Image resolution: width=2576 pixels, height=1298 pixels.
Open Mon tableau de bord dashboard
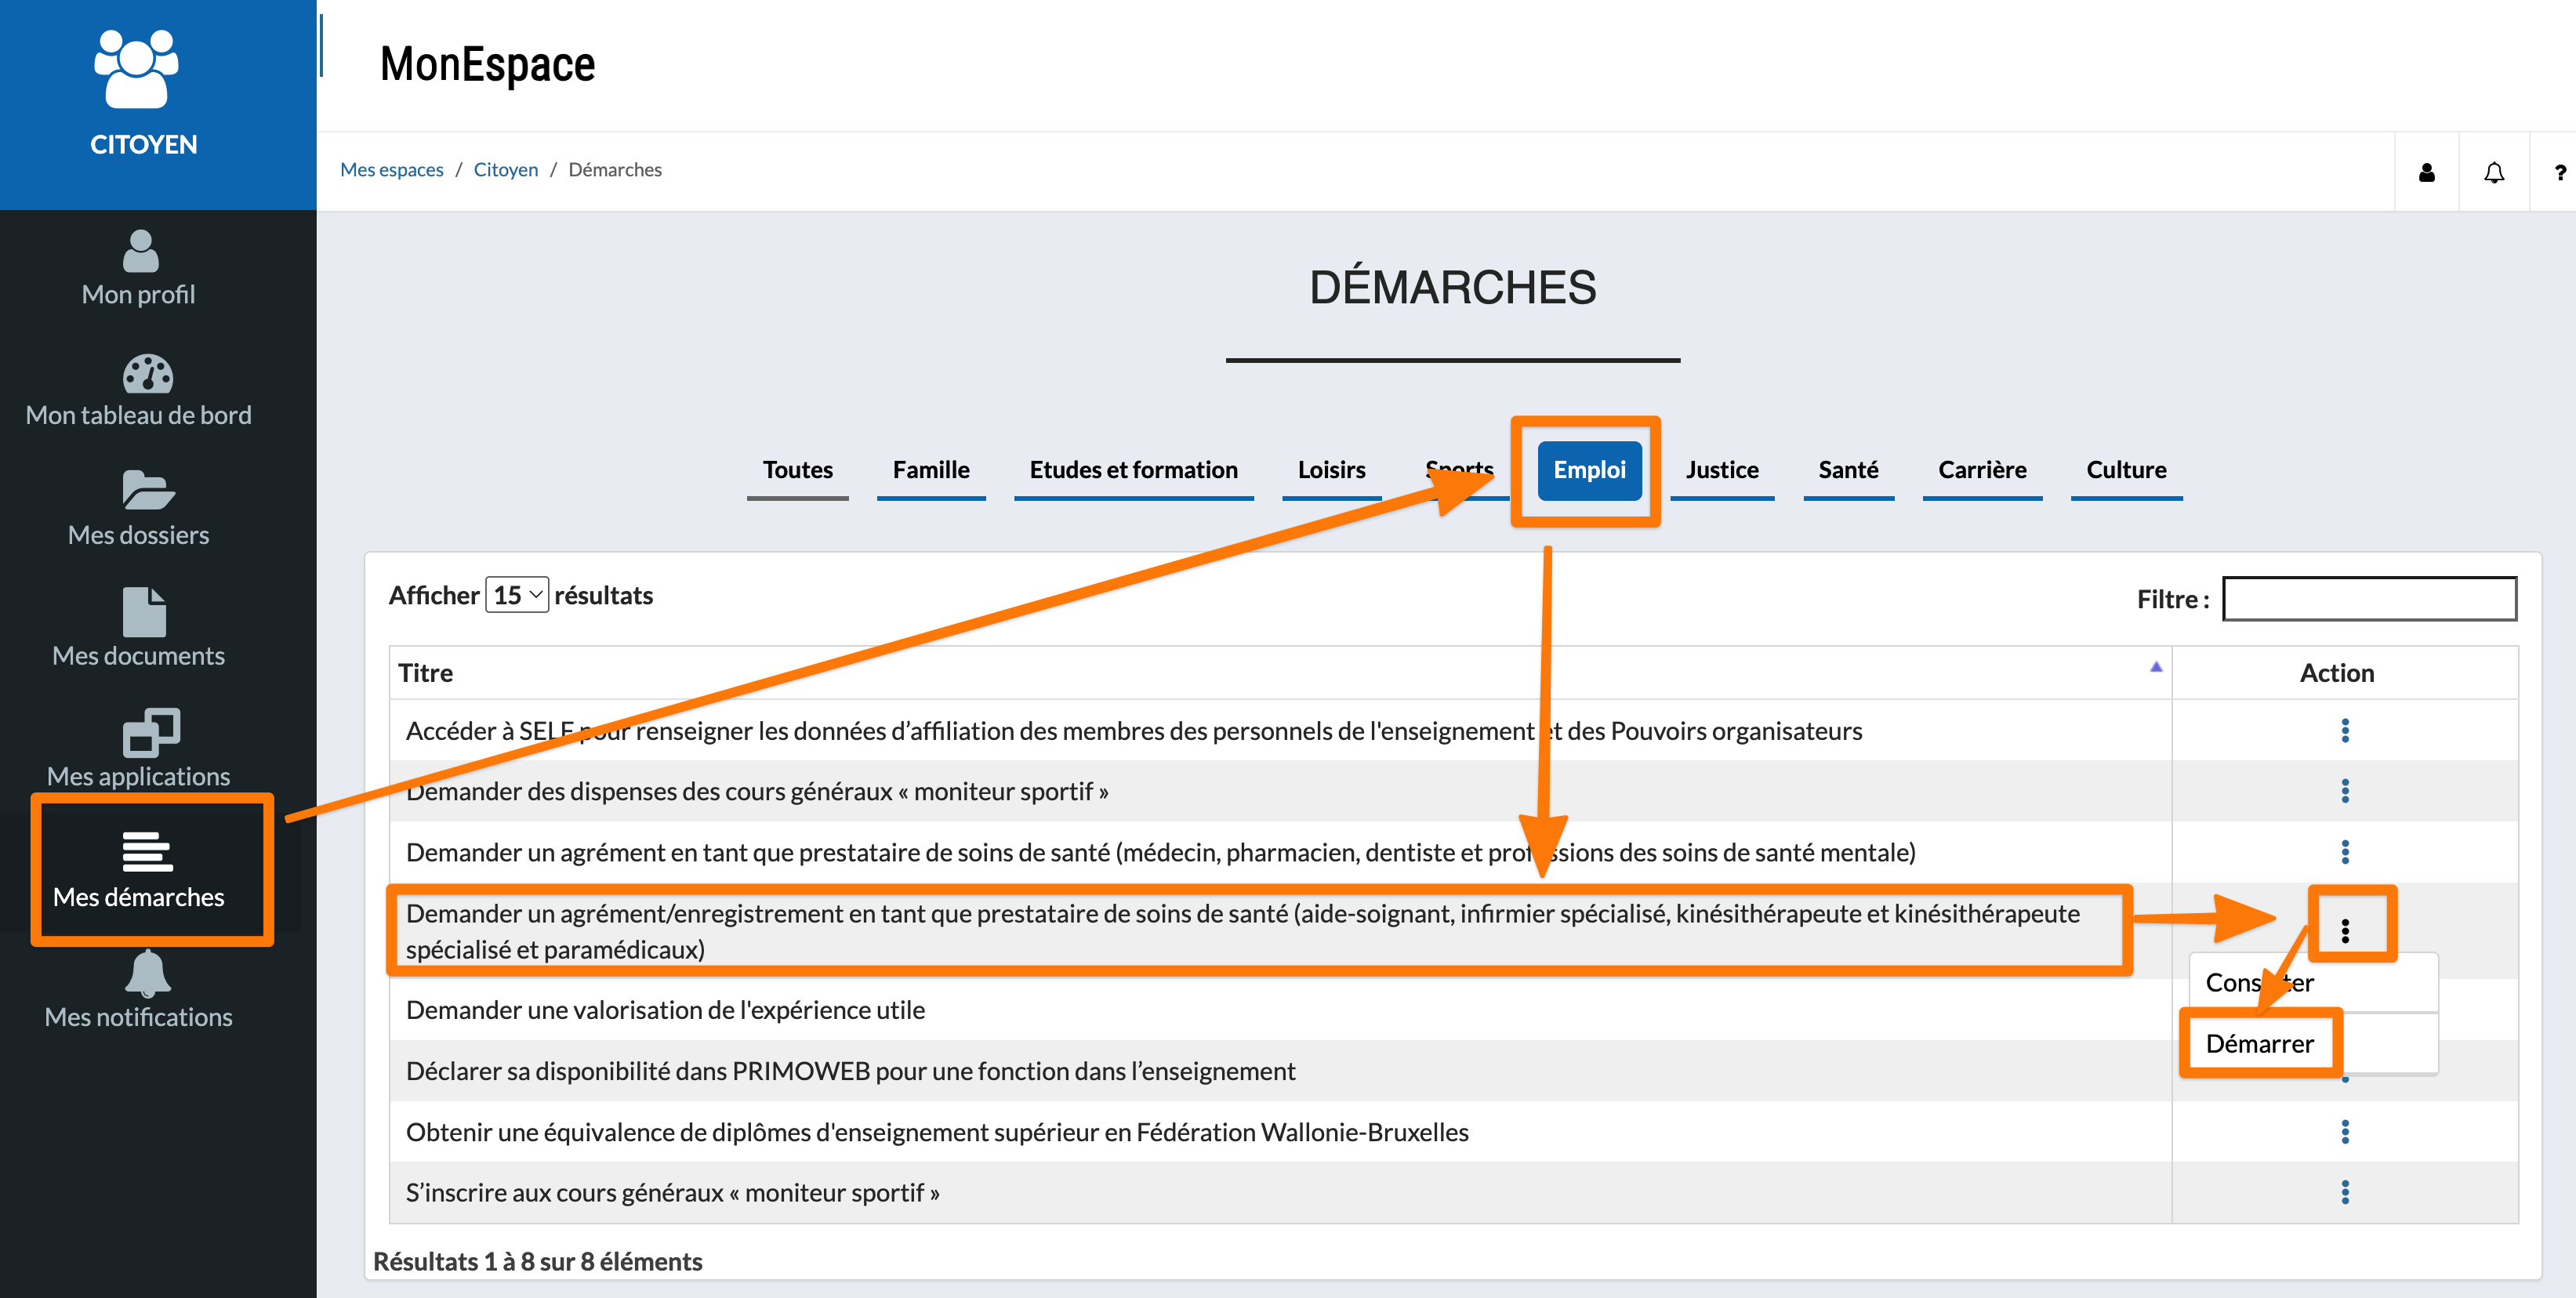139,390
